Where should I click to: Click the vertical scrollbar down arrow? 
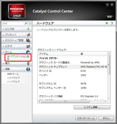coord(109,98)
